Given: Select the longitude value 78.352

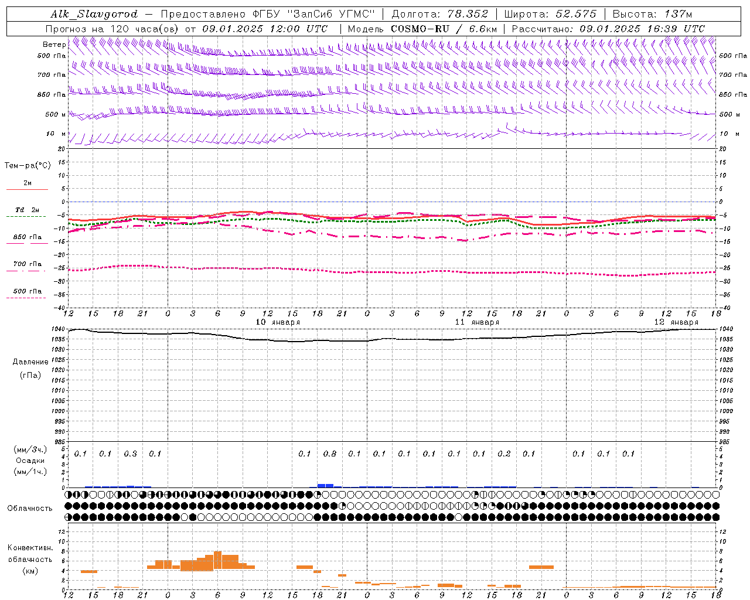Looking at the screenshot, I should coord(466,14).
